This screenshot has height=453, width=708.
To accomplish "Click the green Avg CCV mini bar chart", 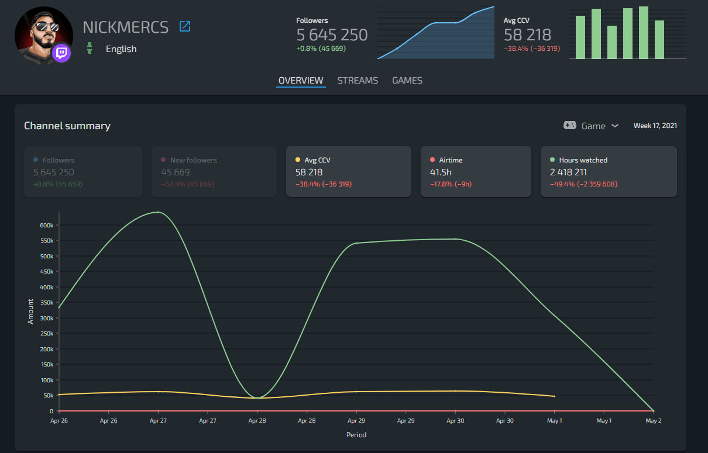I will click(x=628, y=33).
